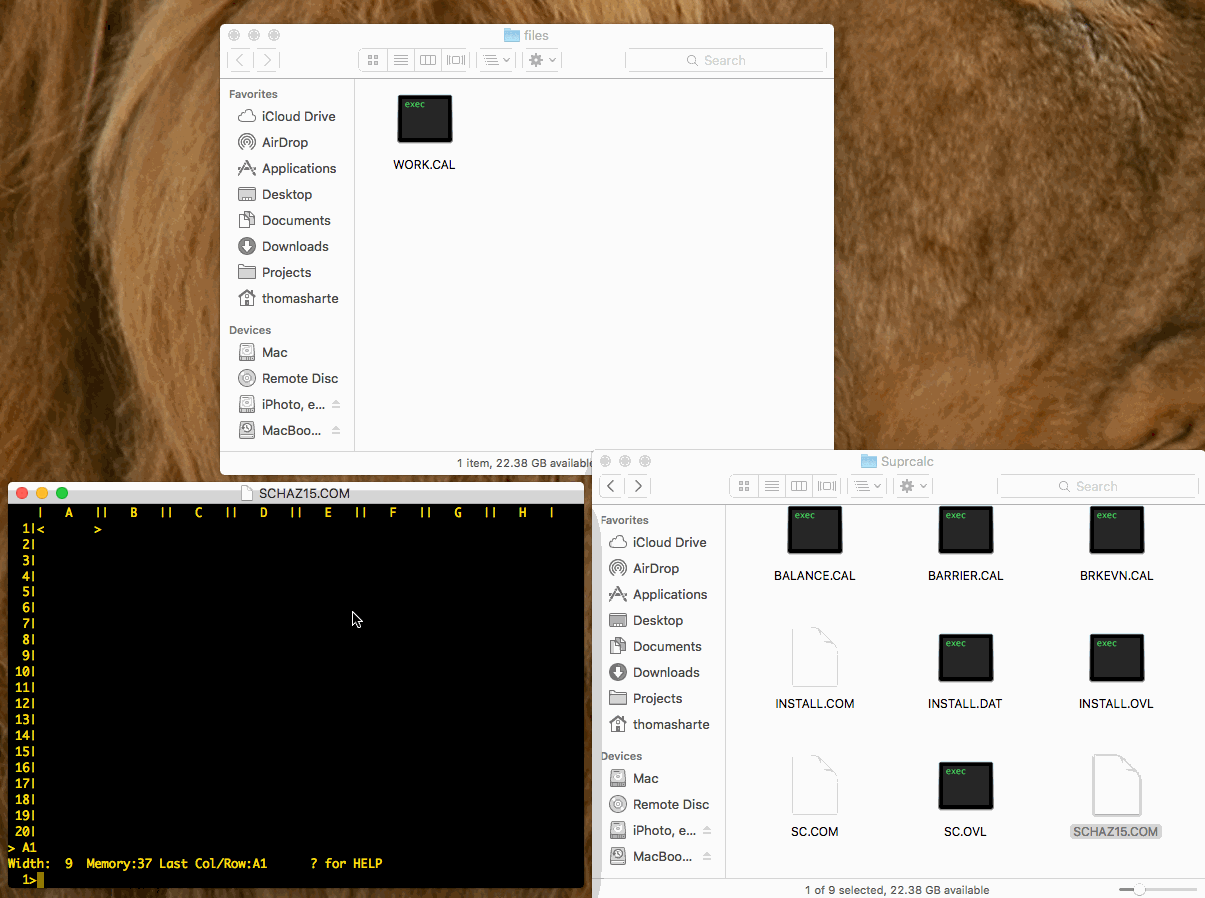Select SC.COM file icon
Image resolution: width=1205 pixels, height=898 pixels.
(815, 785)
